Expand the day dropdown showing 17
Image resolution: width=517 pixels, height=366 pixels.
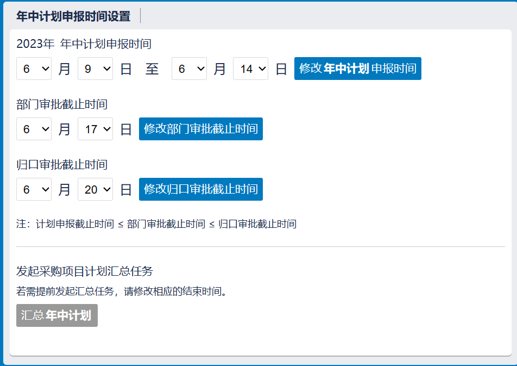click(95, 129)
